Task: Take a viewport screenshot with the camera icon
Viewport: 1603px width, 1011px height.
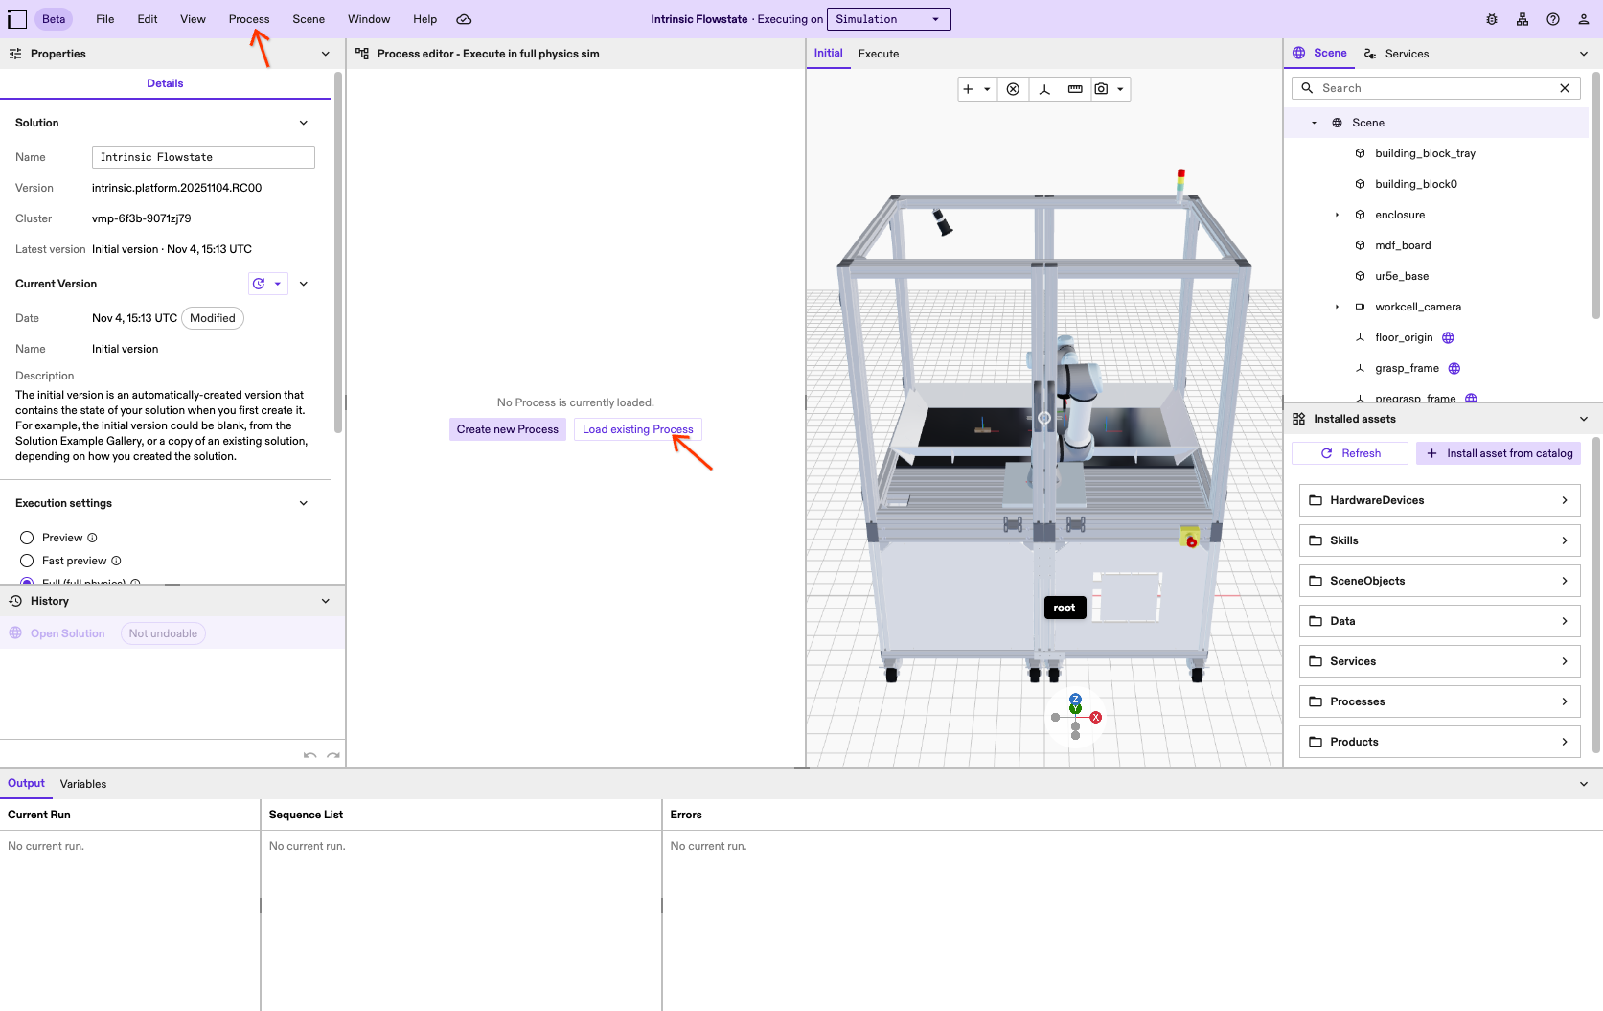Action: tap(1102, 88)
